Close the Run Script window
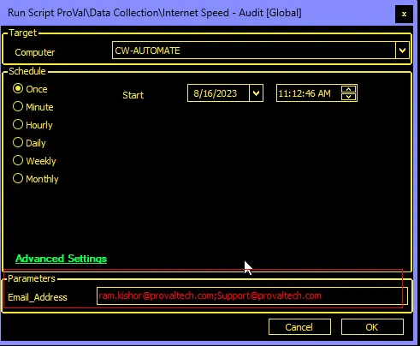Viewport: 420px width, 346px height. (404, 14)
